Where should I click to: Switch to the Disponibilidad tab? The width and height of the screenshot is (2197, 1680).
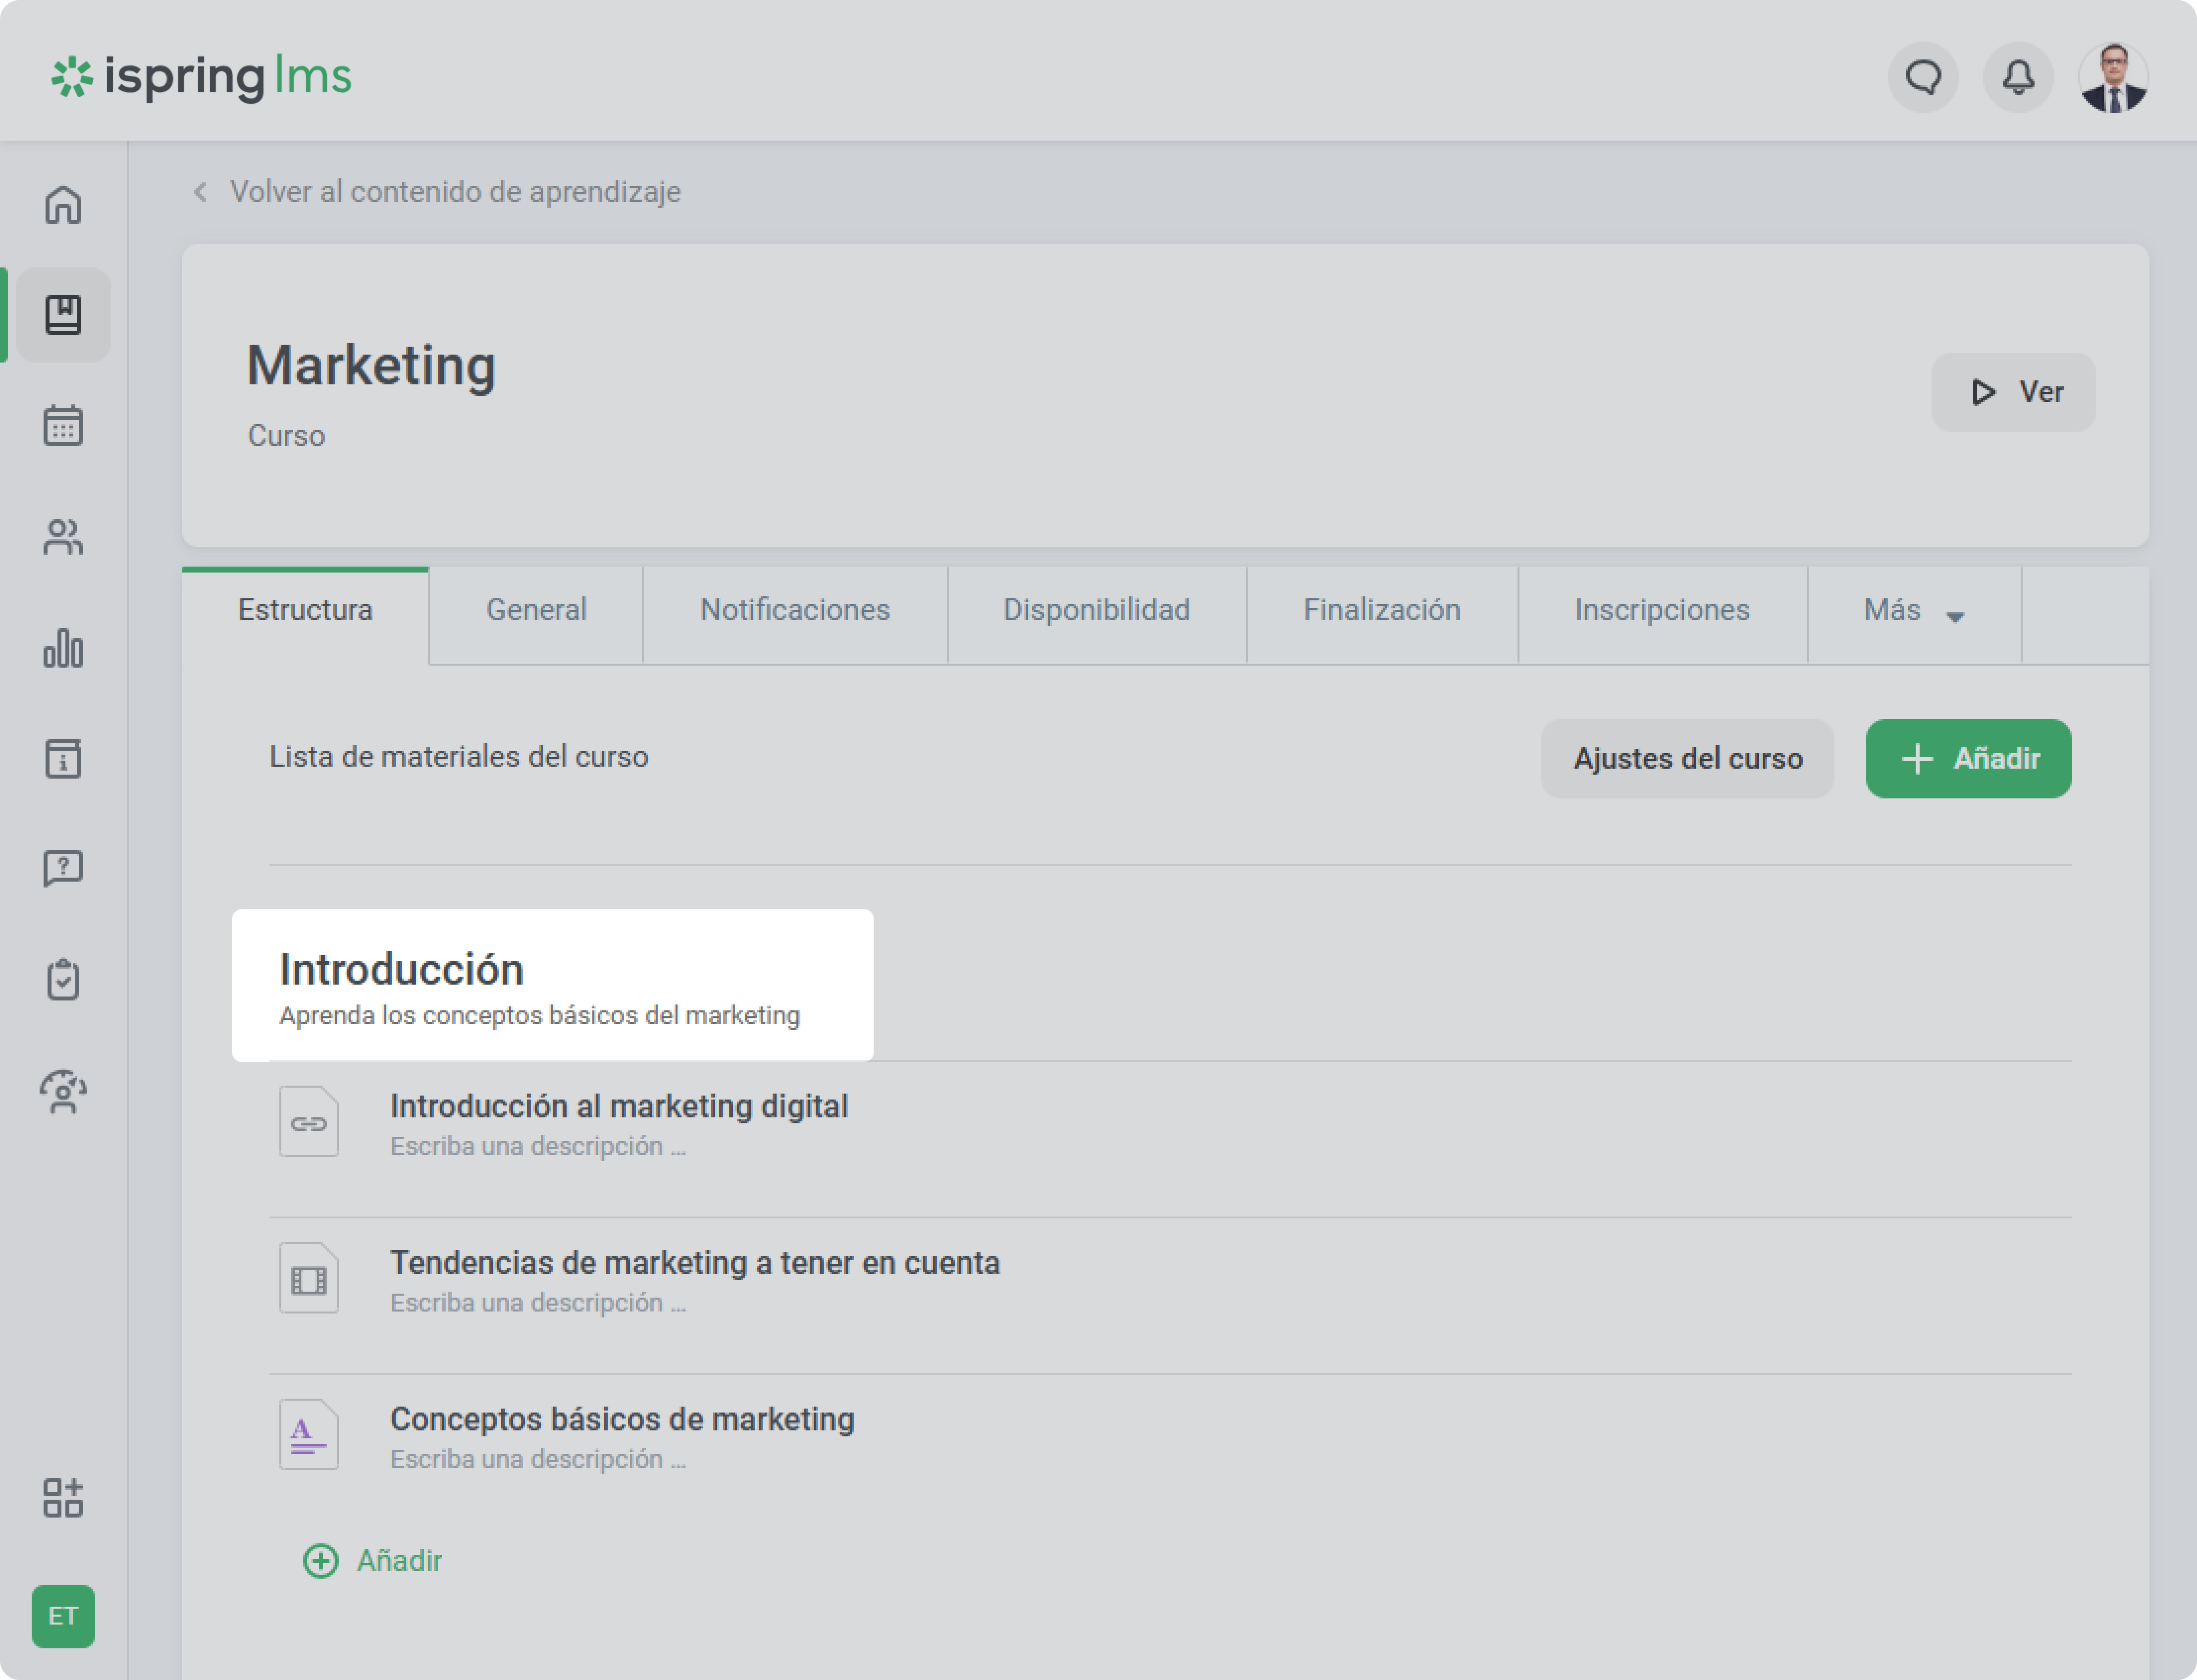pyautogui.click(x=1096, y=611)
